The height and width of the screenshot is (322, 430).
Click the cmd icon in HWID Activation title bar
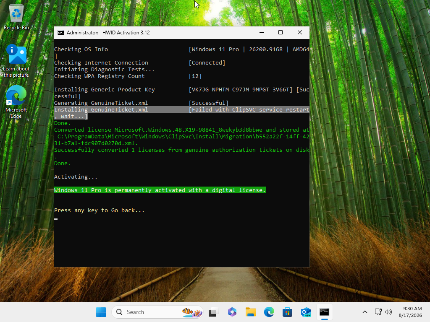pos(61,33)
